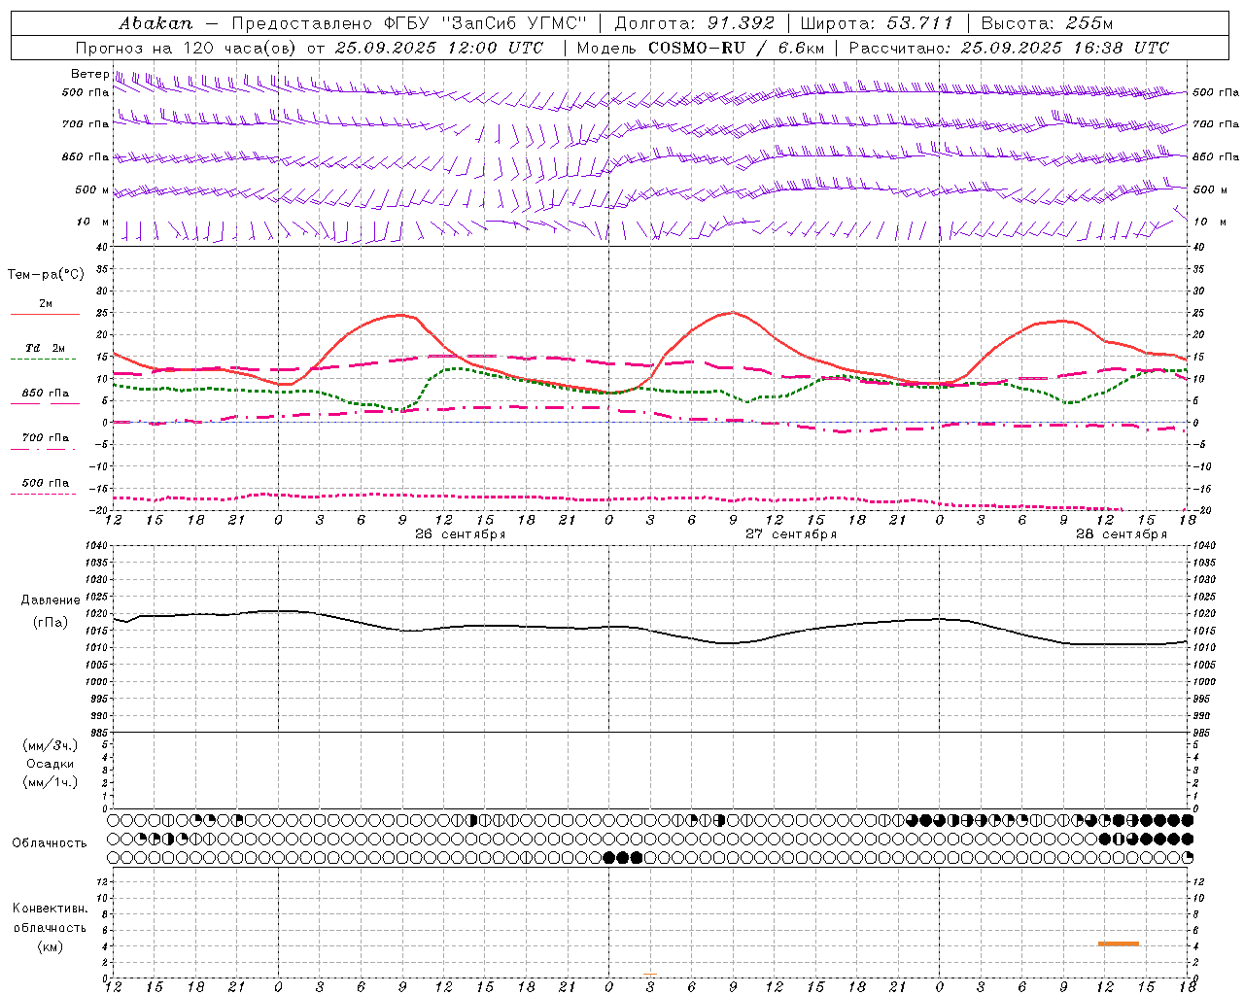Click the '2м' temperature legend entry

[x=46, y=304]
